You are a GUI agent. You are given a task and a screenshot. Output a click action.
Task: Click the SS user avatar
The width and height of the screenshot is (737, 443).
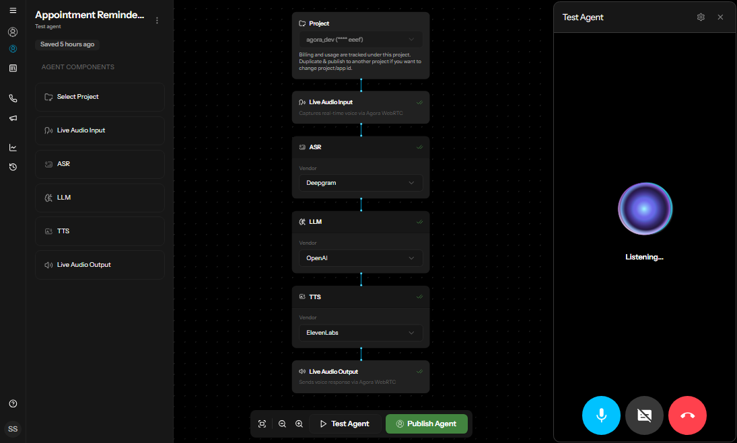pyautogui.click(x=13, y=429)
